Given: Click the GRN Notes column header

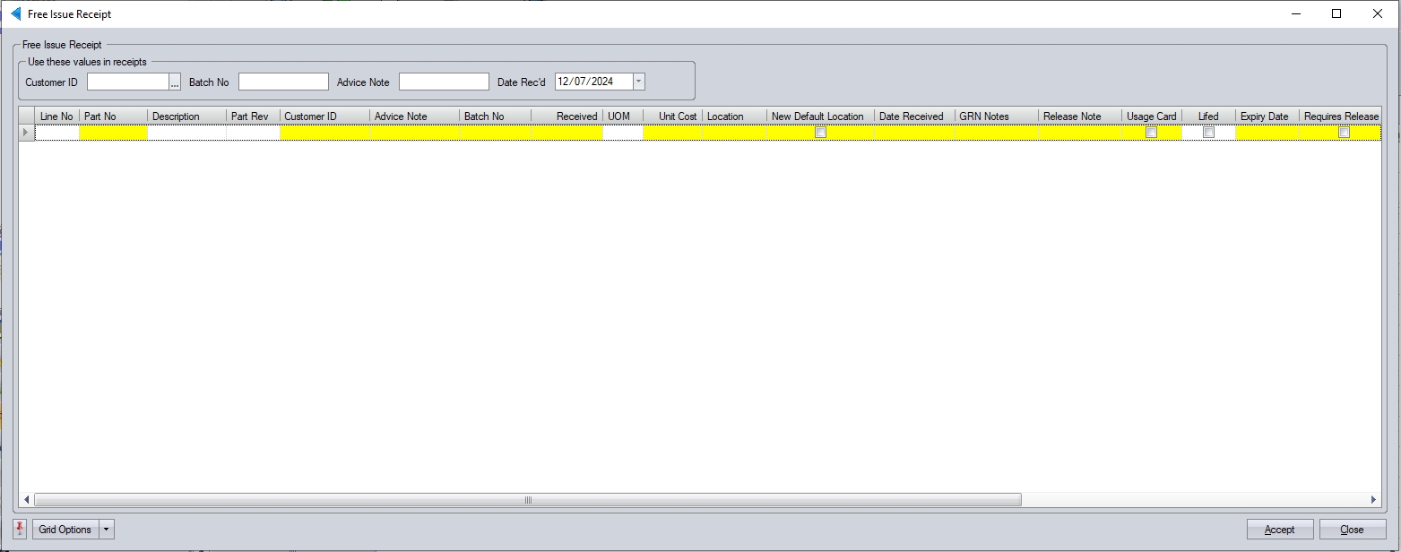Looking at the screenshot, I should pyautogui.click(x=997, y=116).
